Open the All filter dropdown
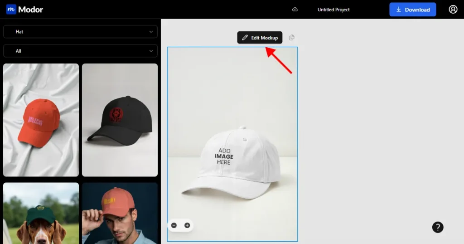 [x=80, y=51]
